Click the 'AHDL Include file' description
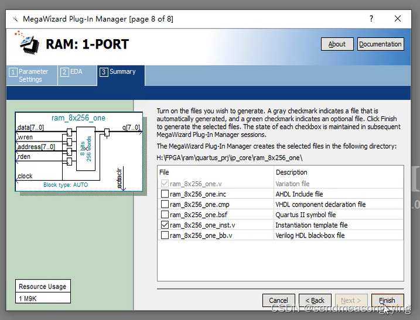 (x=299, y=194)
